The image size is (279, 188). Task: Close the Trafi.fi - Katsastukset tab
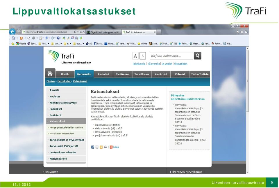pyautogui.click(x=155, y=32)
